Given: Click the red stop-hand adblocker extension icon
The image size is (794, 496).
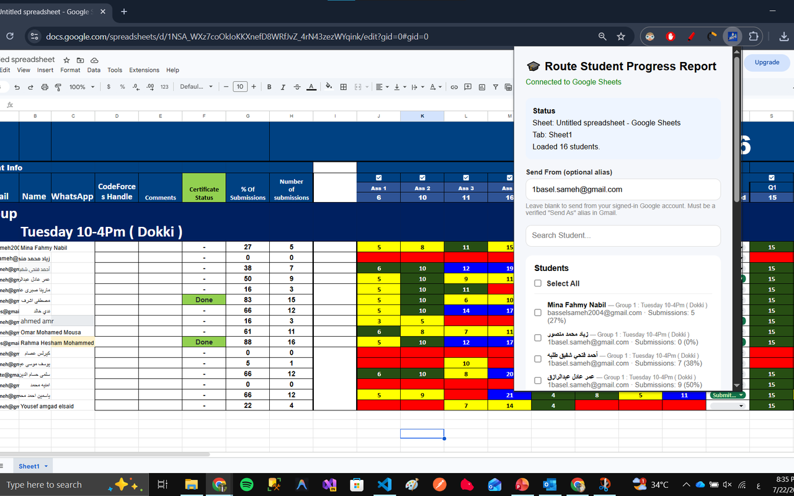Looking at the screenshot, I should click(671, 37).
